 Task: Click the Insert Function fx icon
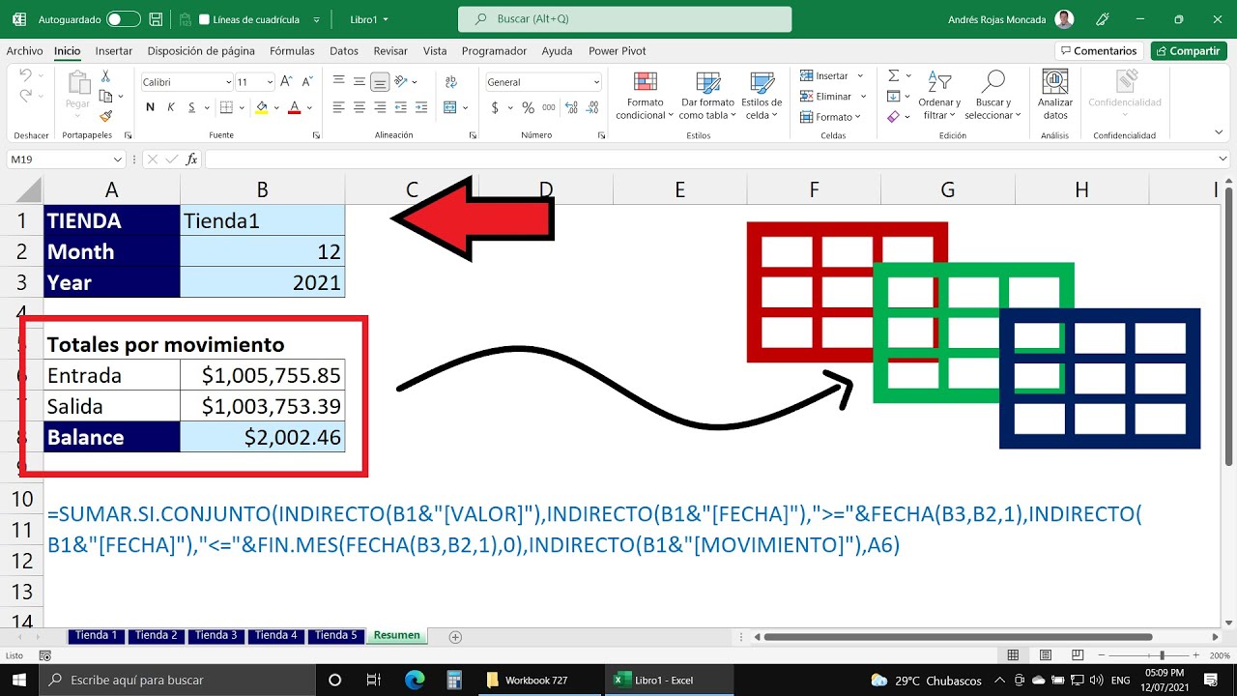click(x=192, y=159)
